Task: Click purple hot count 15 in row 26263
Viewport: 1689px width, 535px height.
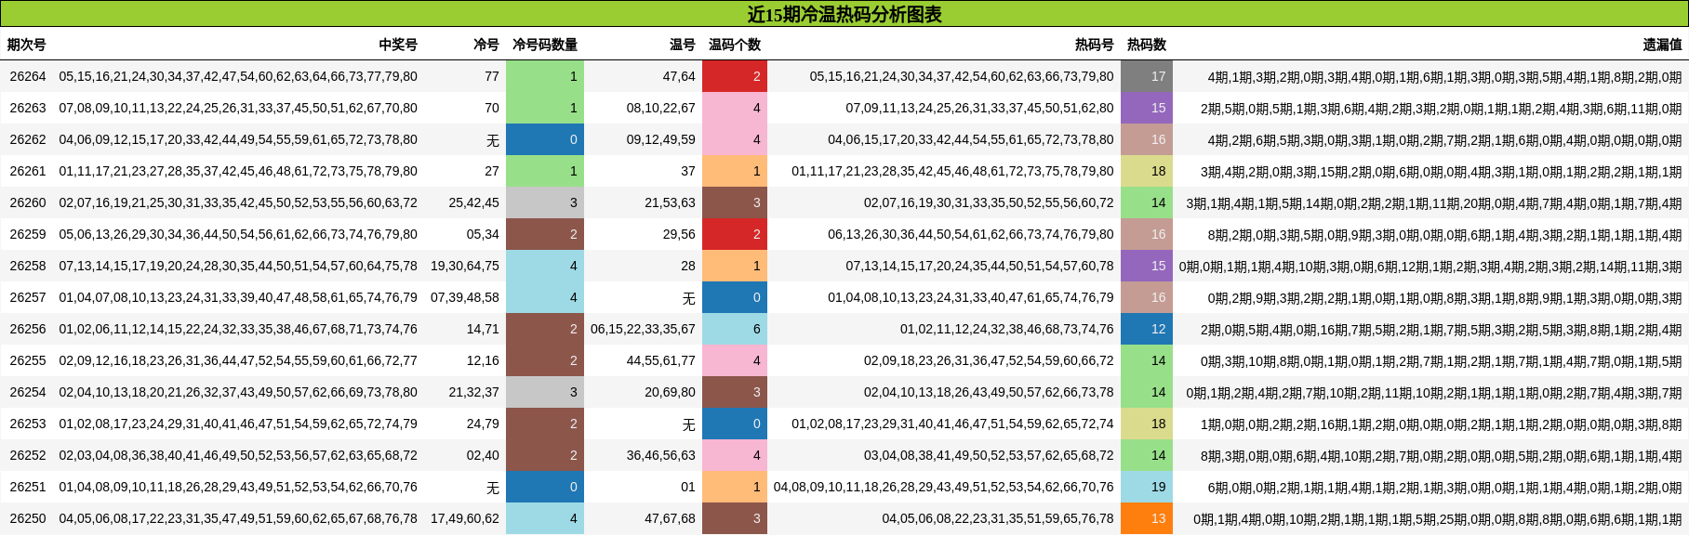Action: coord(1147,108)
